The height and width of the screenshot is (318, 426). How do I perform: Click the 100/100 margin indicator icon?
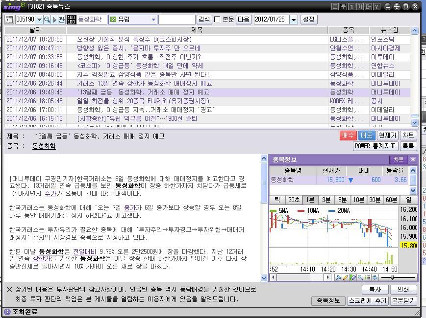tap(71, 20)
